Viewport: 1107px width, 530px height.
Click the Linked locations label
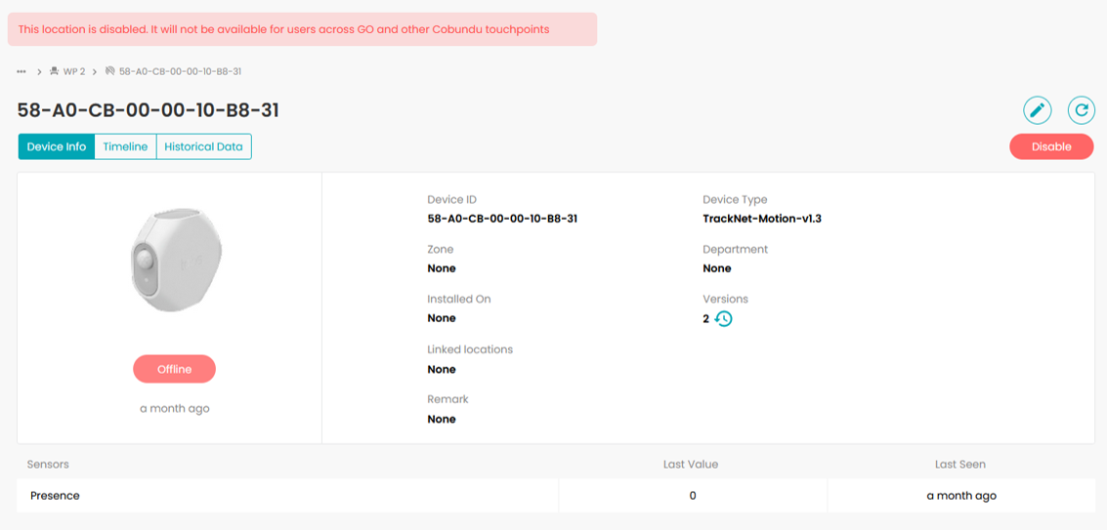point(470,349)
